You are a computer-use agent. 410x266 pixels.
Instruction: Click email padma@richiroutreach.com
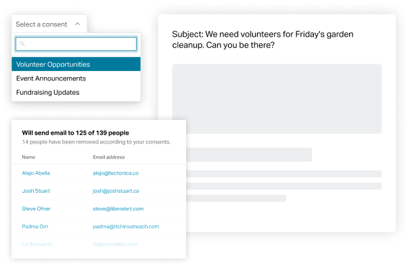coord(126,227)
